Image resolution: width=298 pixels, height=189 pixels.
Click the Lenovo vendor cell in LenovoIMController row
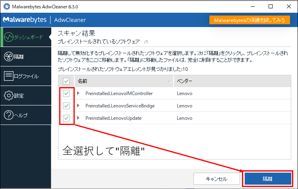pyautogui.click(x=184, y=94)
